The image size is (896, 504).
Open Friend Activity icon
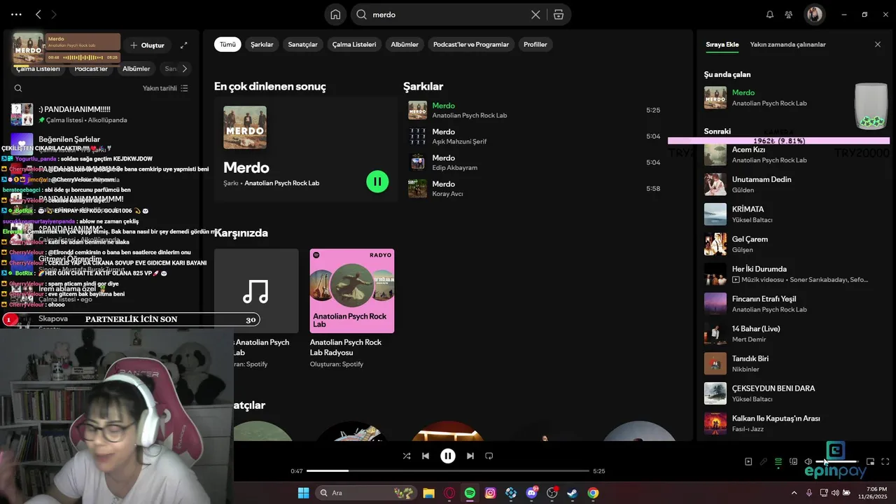(789, 15)
